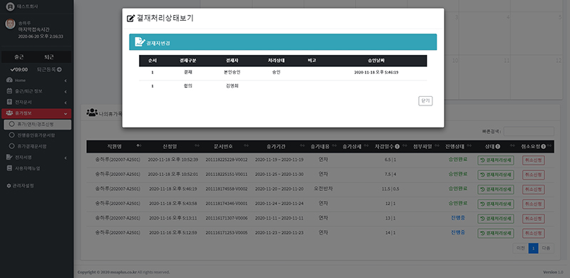Screen dimensions: 570x278
Task: Open the 전자문서 menu item
Action: (36, 102)
